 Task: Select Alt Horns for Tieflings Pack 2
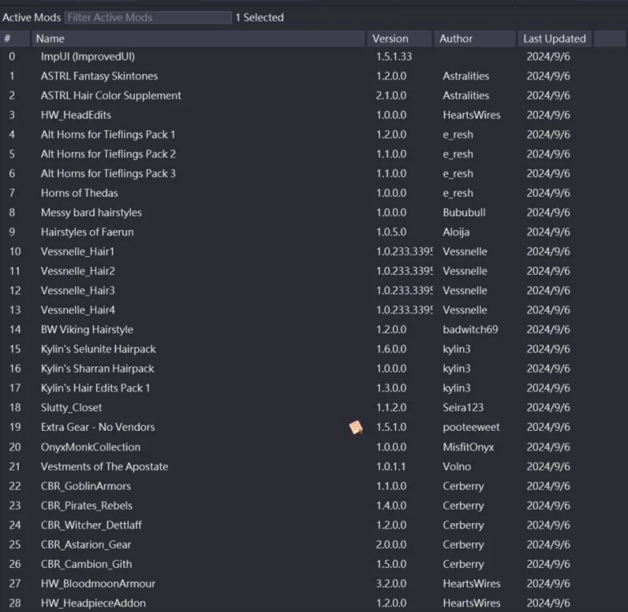coord(109,154)
